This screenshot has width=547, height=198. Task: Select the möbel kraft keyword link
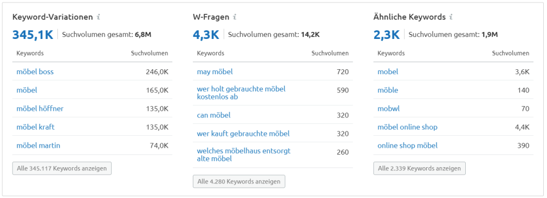tap(35, 127)
